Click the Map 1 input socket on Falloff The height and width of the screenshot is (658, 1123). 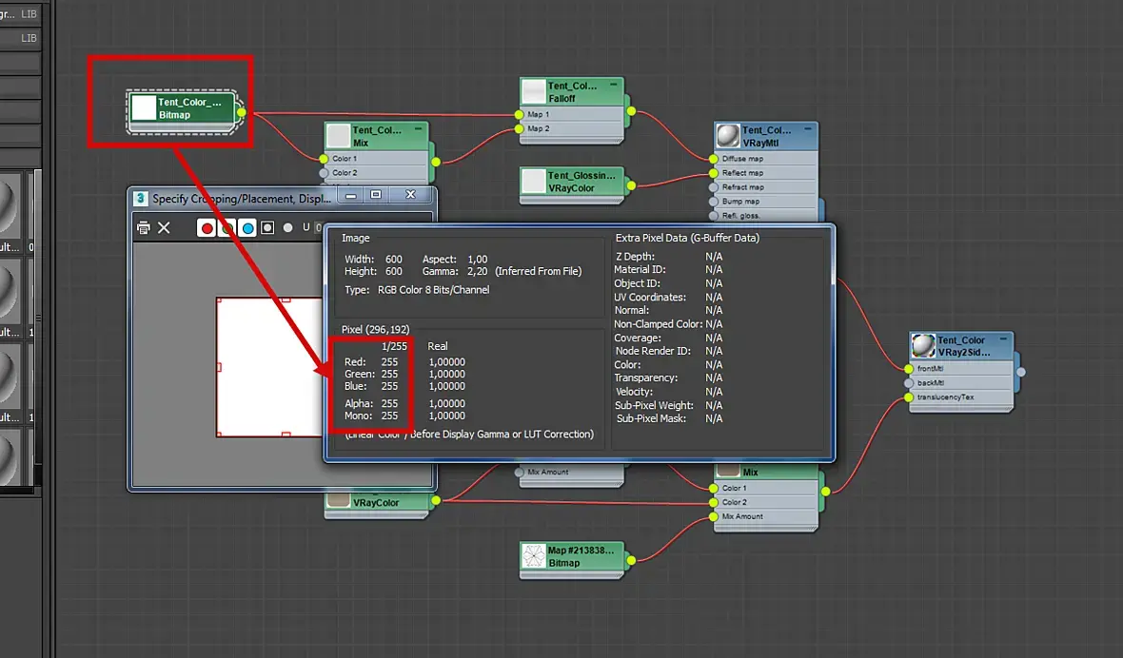tap(520, 114)
